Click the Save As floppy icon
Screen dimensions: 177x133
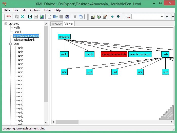point(67,17)
